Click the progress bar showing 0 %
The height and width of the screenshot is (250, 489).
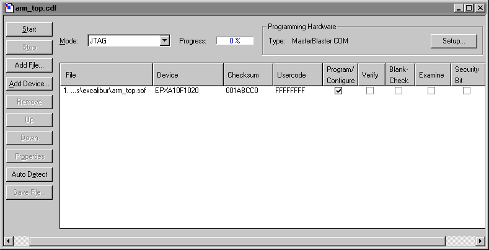click(x=235, y=41)
